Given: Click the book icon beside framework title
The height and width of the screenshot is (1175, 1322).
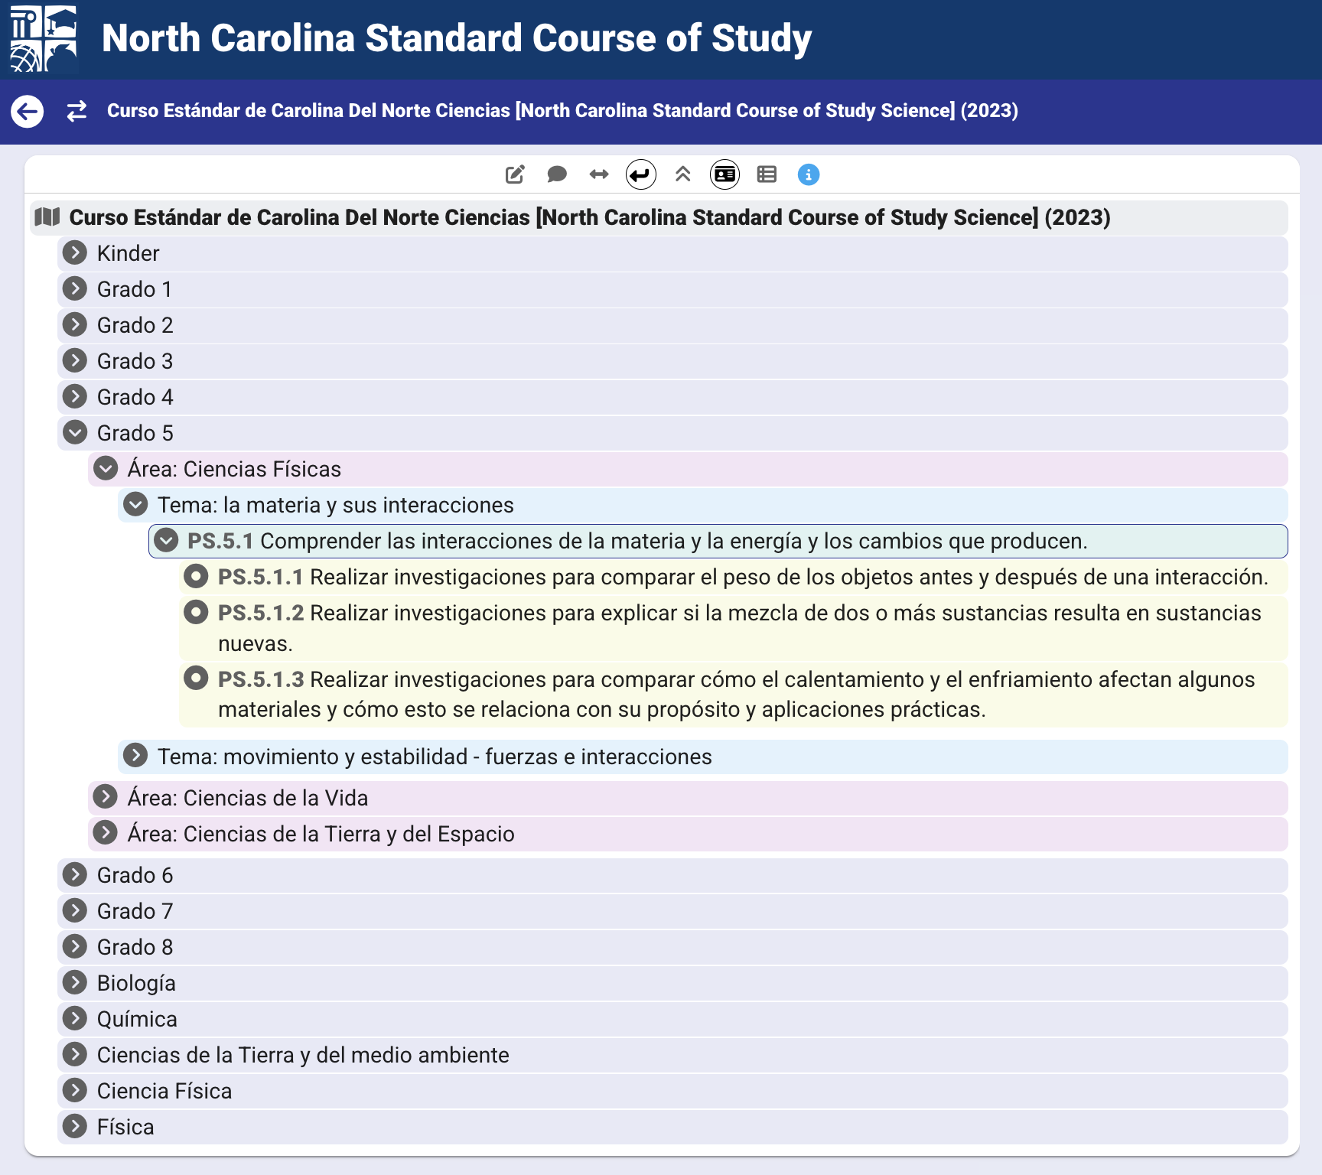Looking at the screenshot, I should click(47, 217).
